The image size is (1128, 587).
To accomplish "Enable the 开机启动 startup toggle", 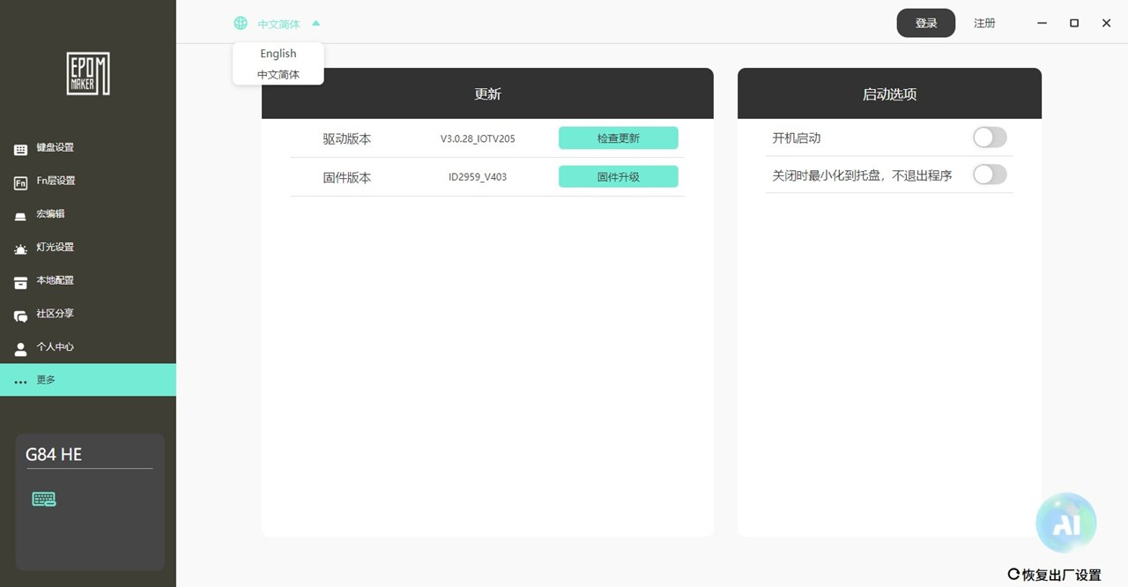I will coord(989,137).
